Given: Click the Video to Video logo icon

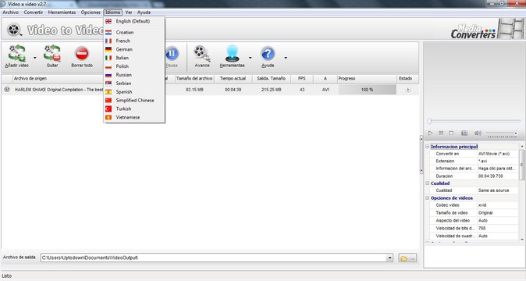Looking at the screenshot, I should pos(14,30).
